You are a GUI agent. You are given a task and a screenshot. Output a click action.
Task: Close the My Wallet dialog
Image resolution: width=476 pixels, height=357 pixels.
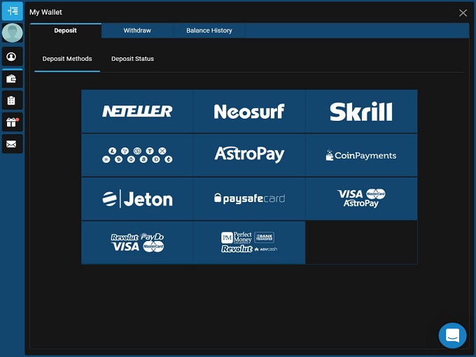tap(463, 13)
